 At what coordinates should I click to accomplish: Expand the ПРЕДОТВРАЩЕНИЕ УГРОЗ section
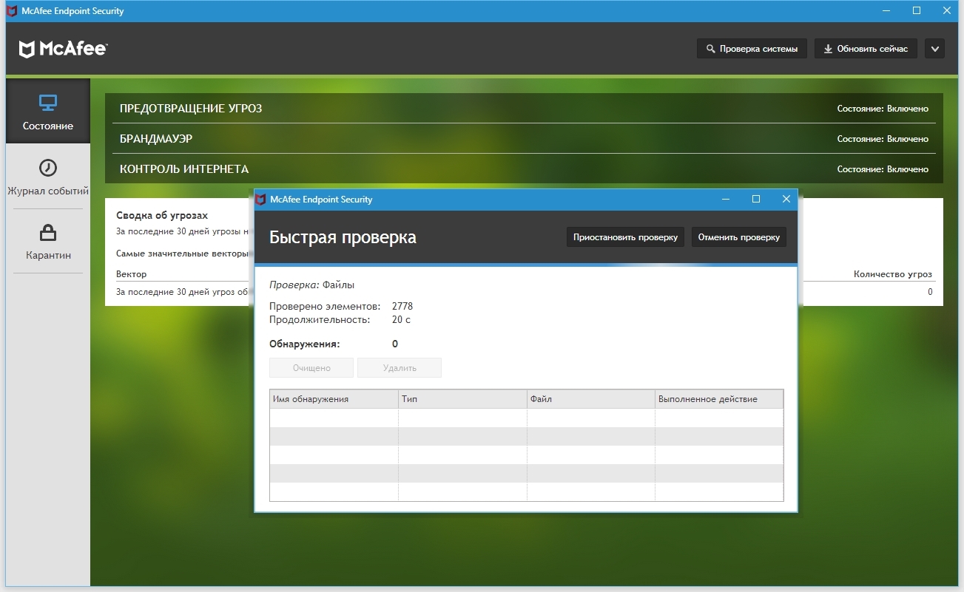pyautogui.click(x=191, y=109)
